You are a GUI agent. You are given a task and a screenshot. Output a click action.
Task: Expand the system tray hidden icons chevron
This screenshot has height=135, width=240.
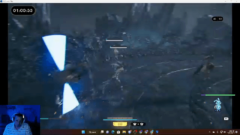click(210, 132)
